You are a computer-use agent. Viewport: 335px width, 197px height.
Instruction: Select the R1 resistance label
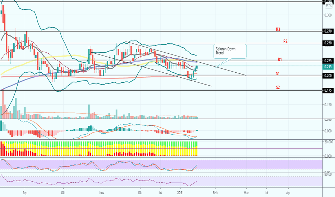[x=280, y=59]
